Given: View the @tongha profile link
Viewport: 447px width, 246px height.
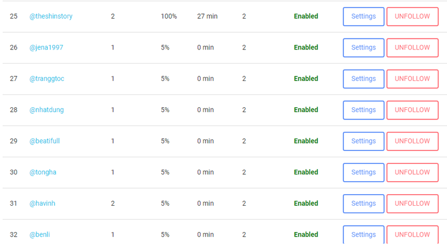Looking at the screenshot, I should [43, 173].
